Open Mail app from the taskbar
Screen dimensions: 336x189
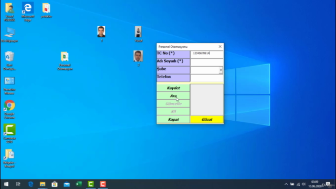67,184
